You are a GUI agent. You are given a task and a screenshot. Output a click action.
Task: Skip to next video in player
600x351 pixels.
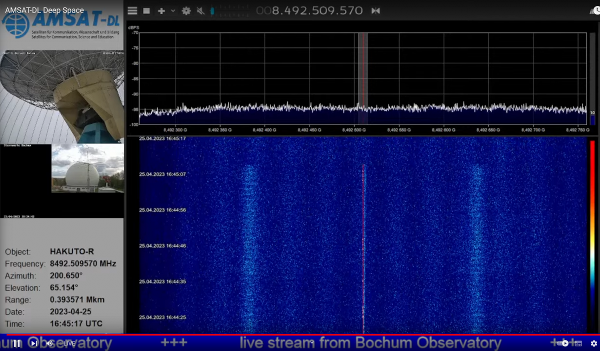click(x=33, y=343)
